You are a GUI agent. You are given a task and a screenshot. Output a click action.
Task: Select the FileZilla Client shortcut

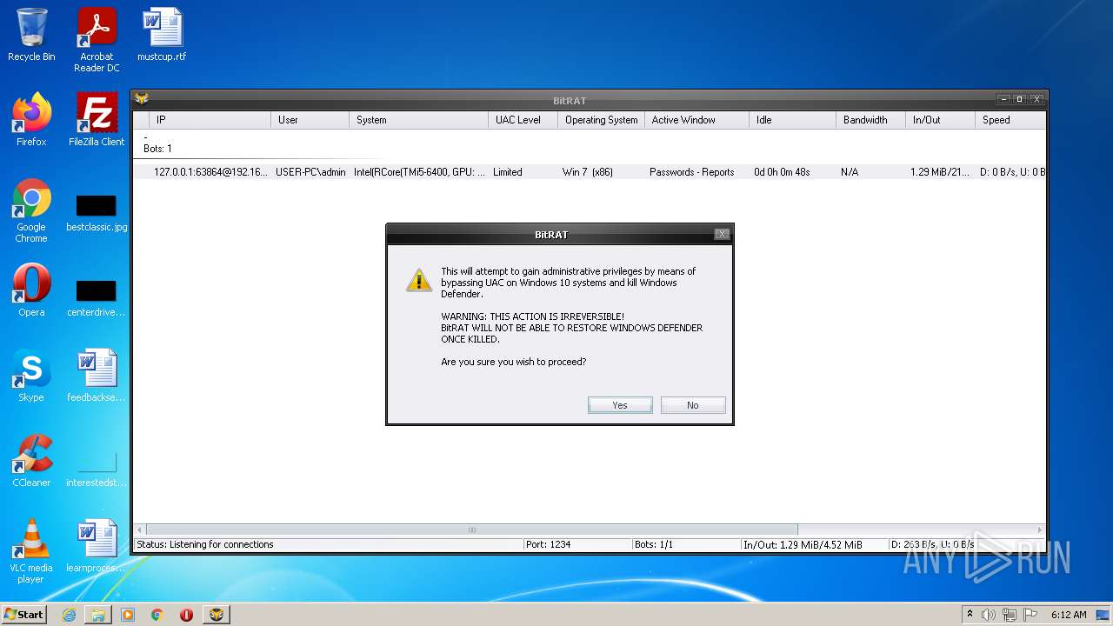tap(97, 119)
